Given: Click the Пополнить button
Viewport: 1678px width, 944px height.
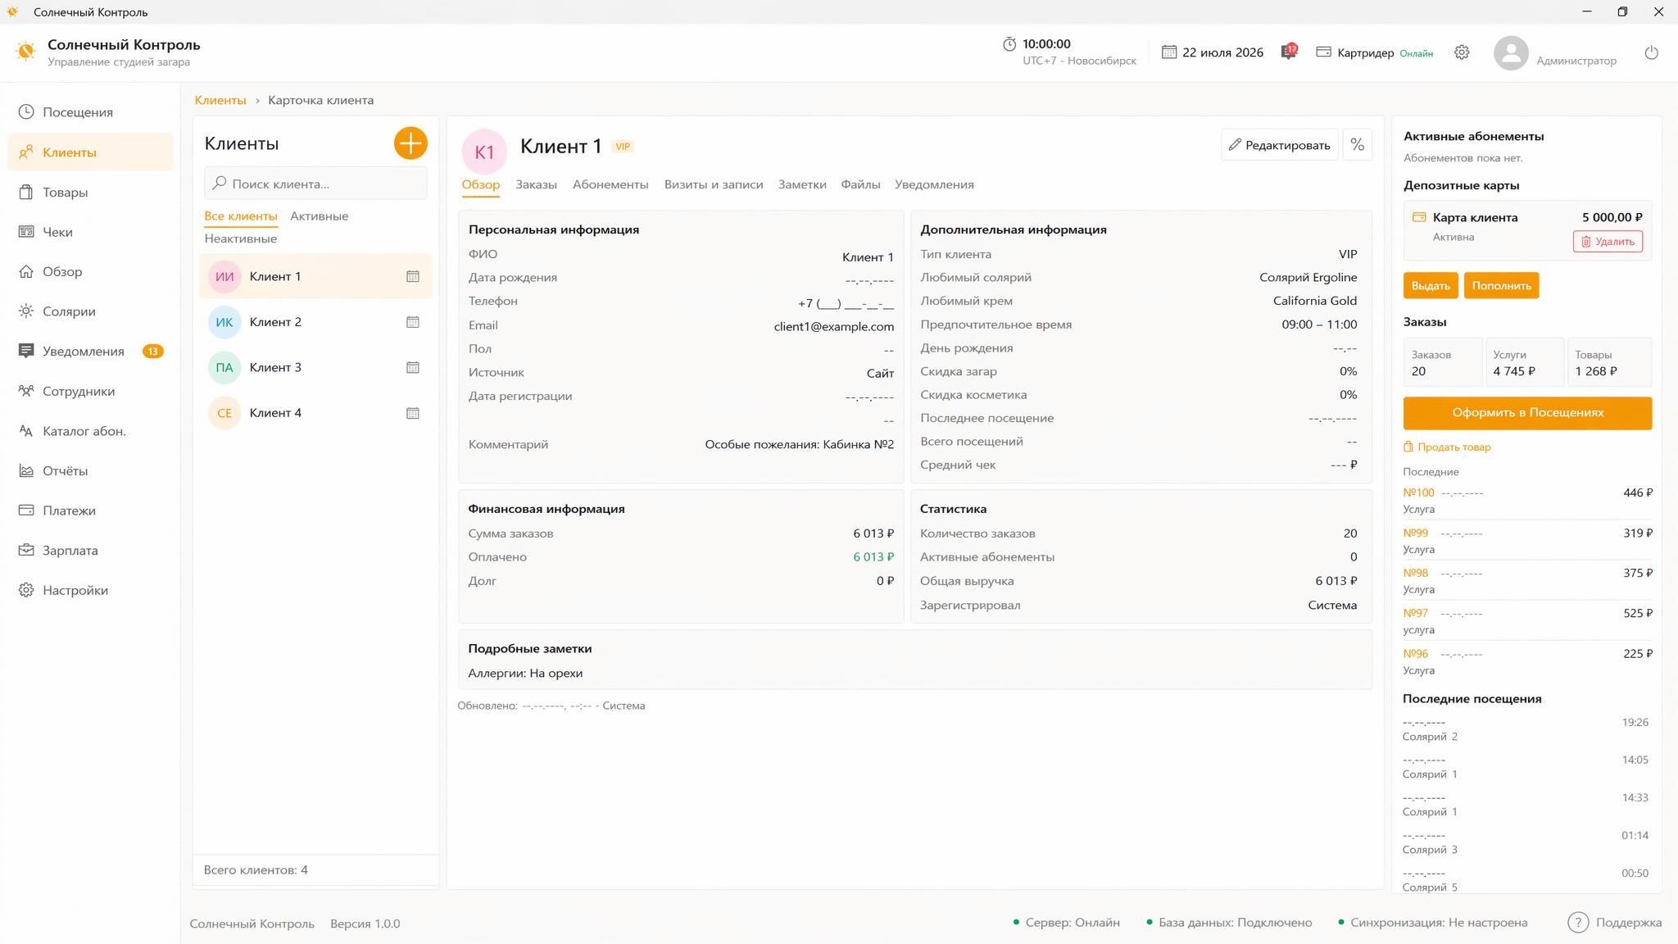Looking at the screenshot, I should (1501, 286).
